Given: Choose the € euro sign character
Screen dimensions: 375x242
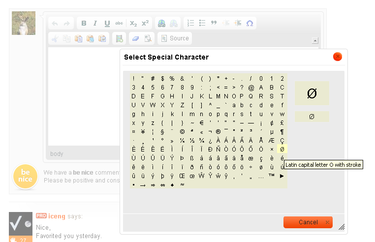Looking at the screenshot, I should (x=202, y=122).
